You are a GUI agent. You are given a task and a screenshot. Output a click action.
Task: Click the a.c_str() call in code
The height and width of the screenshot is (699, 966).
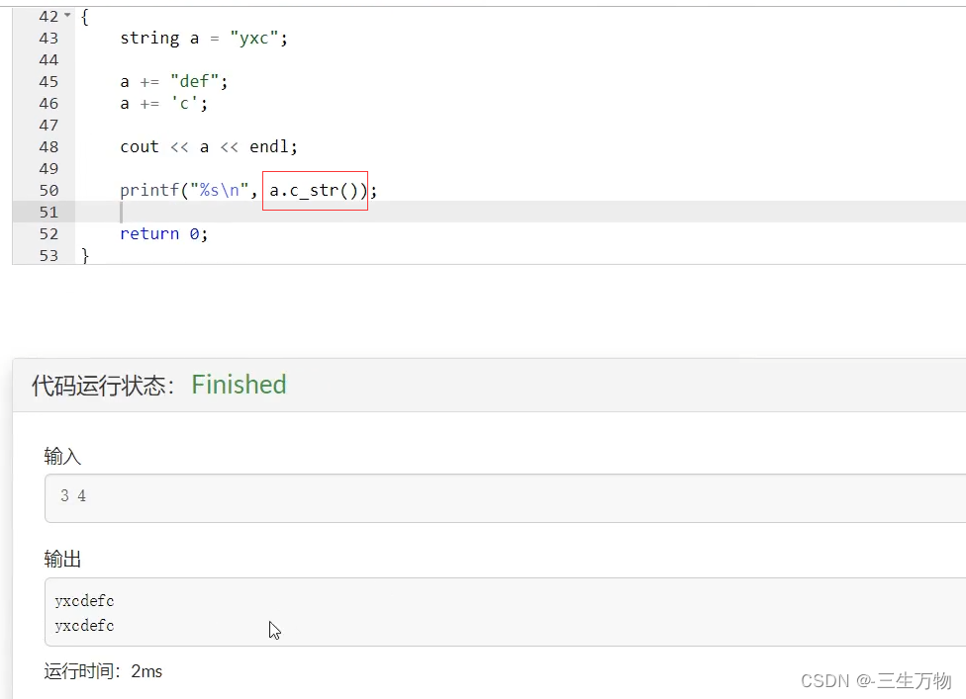[315, 191]
